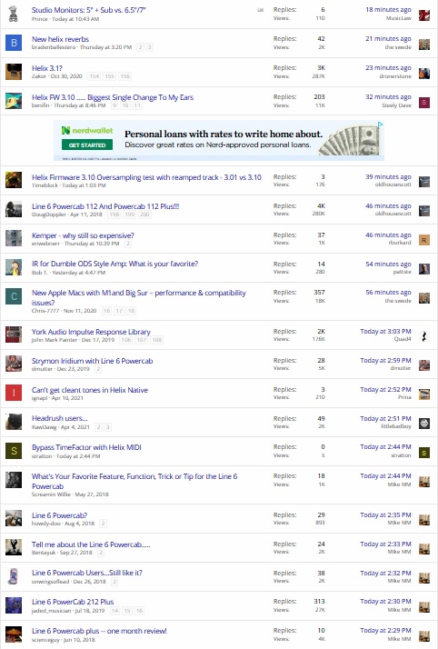Image resolution: width=438 pixels, height=649 pixels.
Task: Go to page 108 of York Audio thread
Action: coord(157,340)
